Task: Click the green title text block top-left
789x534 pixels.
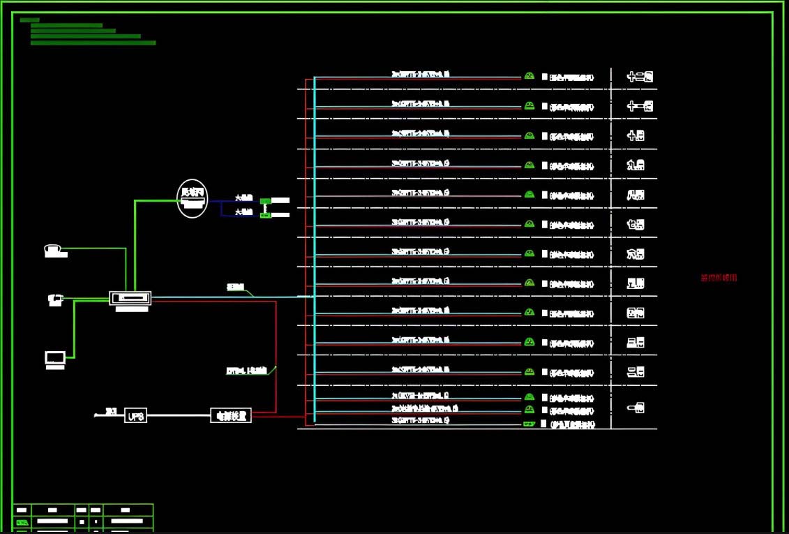Action: 87,33
